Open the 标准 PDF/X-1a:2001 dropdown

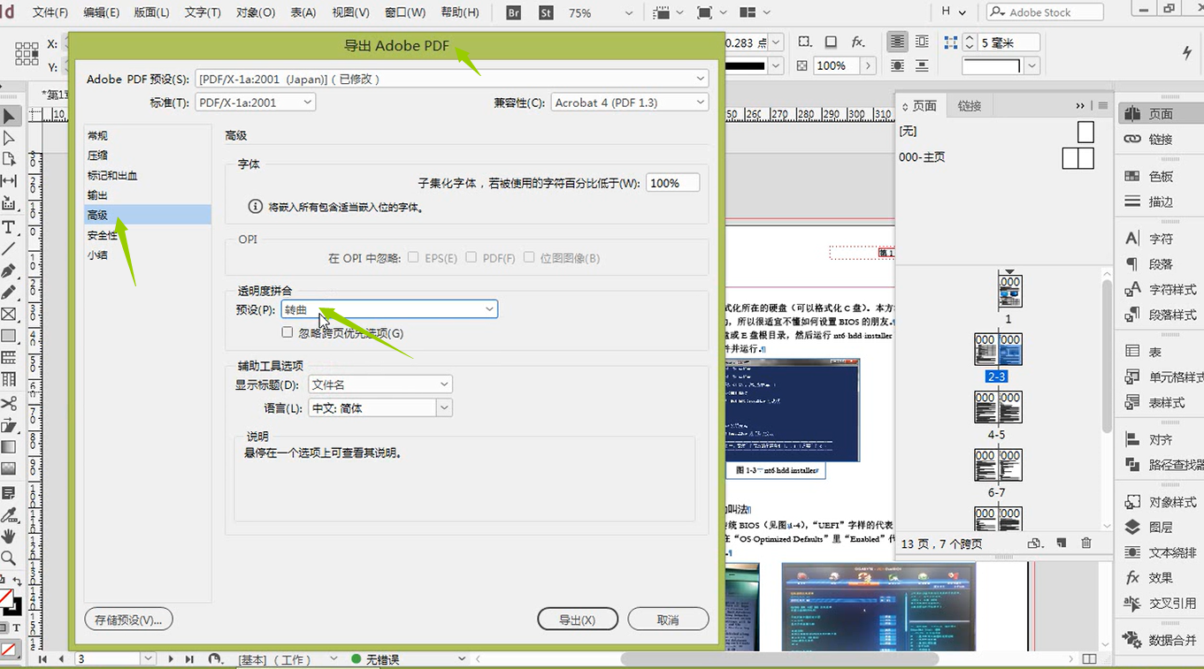click(255, 103)
